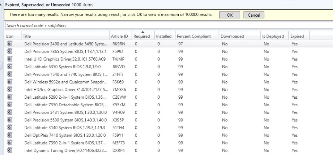Select Dell Precision 7865 System BIOS title
Image resolution: width=333 pixels, height=155 pixels.
65,52
